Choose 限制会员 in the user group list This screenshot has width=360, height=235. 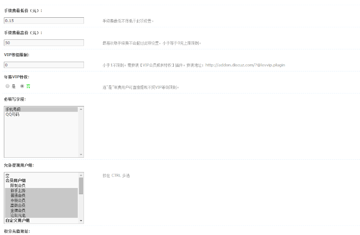click(41, 186)
